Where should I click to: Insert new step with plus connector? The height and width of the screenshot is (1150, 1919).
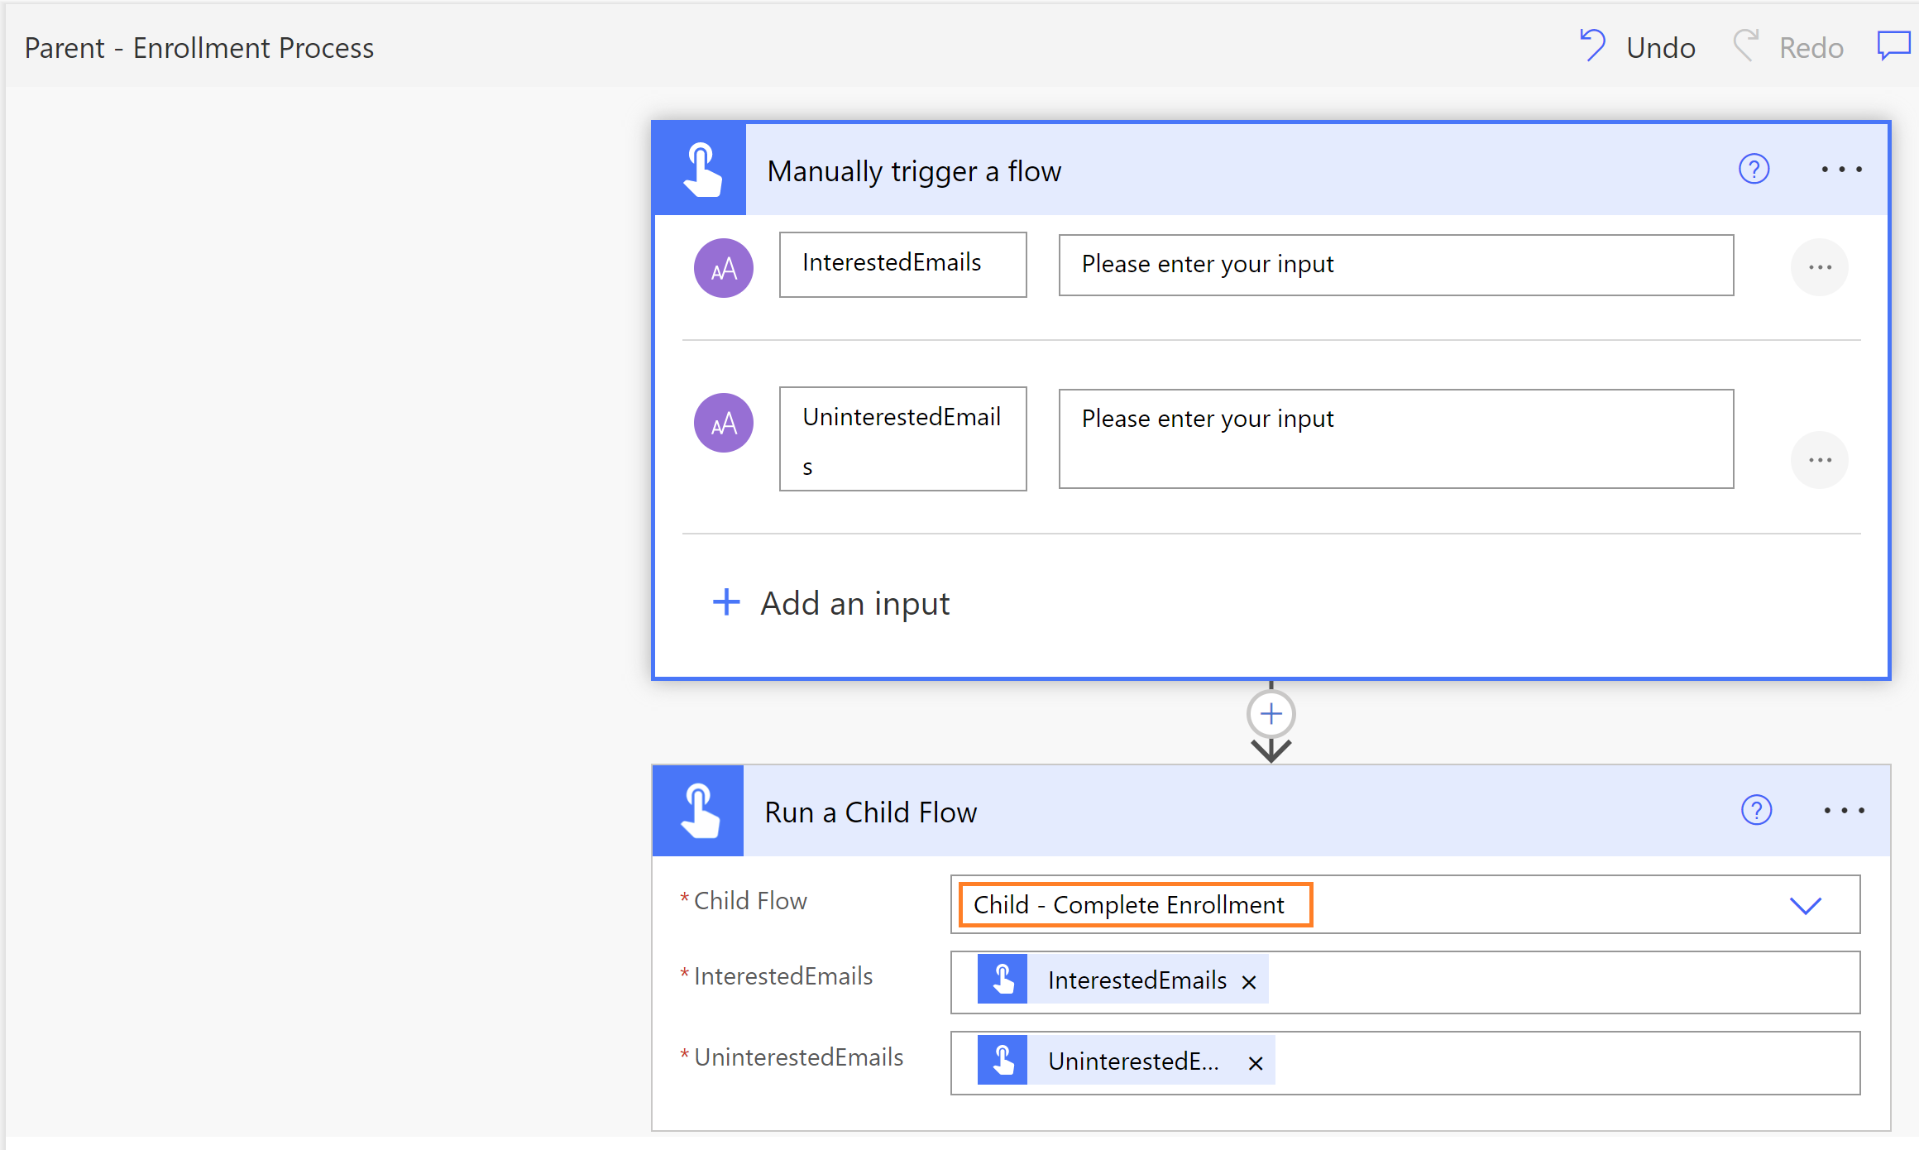tap(1271, 714)
